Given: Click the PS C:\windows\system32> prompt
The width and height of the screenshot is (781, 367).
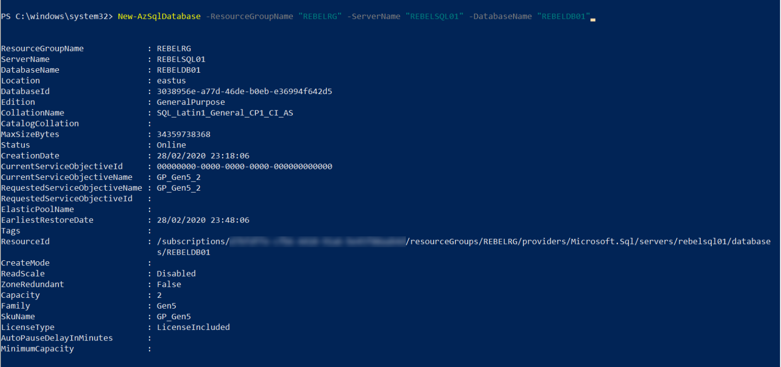Looking at the screenshot, I should [57, 16].
